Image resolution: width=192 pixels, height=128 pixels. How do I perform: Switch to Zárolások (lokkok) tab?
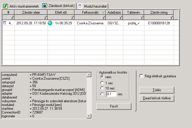point(59,6)
